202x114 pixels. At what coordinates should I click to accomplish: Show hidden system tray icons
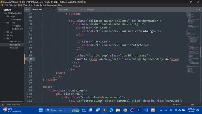coord(161,110)
